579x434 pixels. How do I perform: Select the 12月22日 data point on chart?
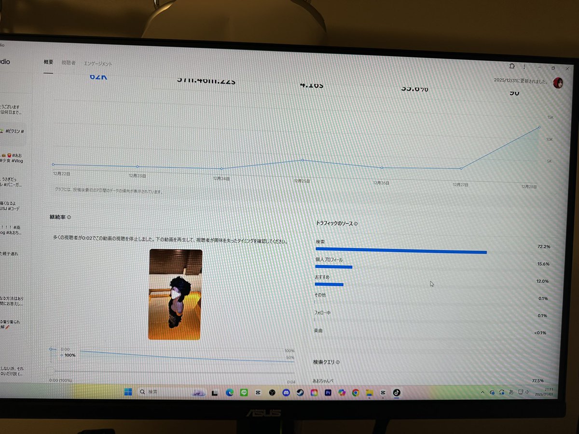[x=53, y=164]
